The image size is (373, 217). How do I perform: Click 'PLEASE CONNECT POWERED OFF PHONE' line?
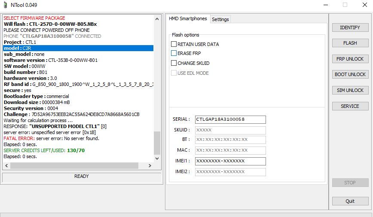click(x=46, y=30)
